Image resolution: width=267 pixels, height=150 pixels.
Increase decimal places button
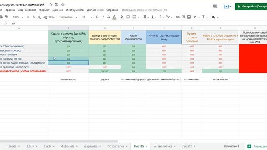pyautogui.click(x=45, y=17)
